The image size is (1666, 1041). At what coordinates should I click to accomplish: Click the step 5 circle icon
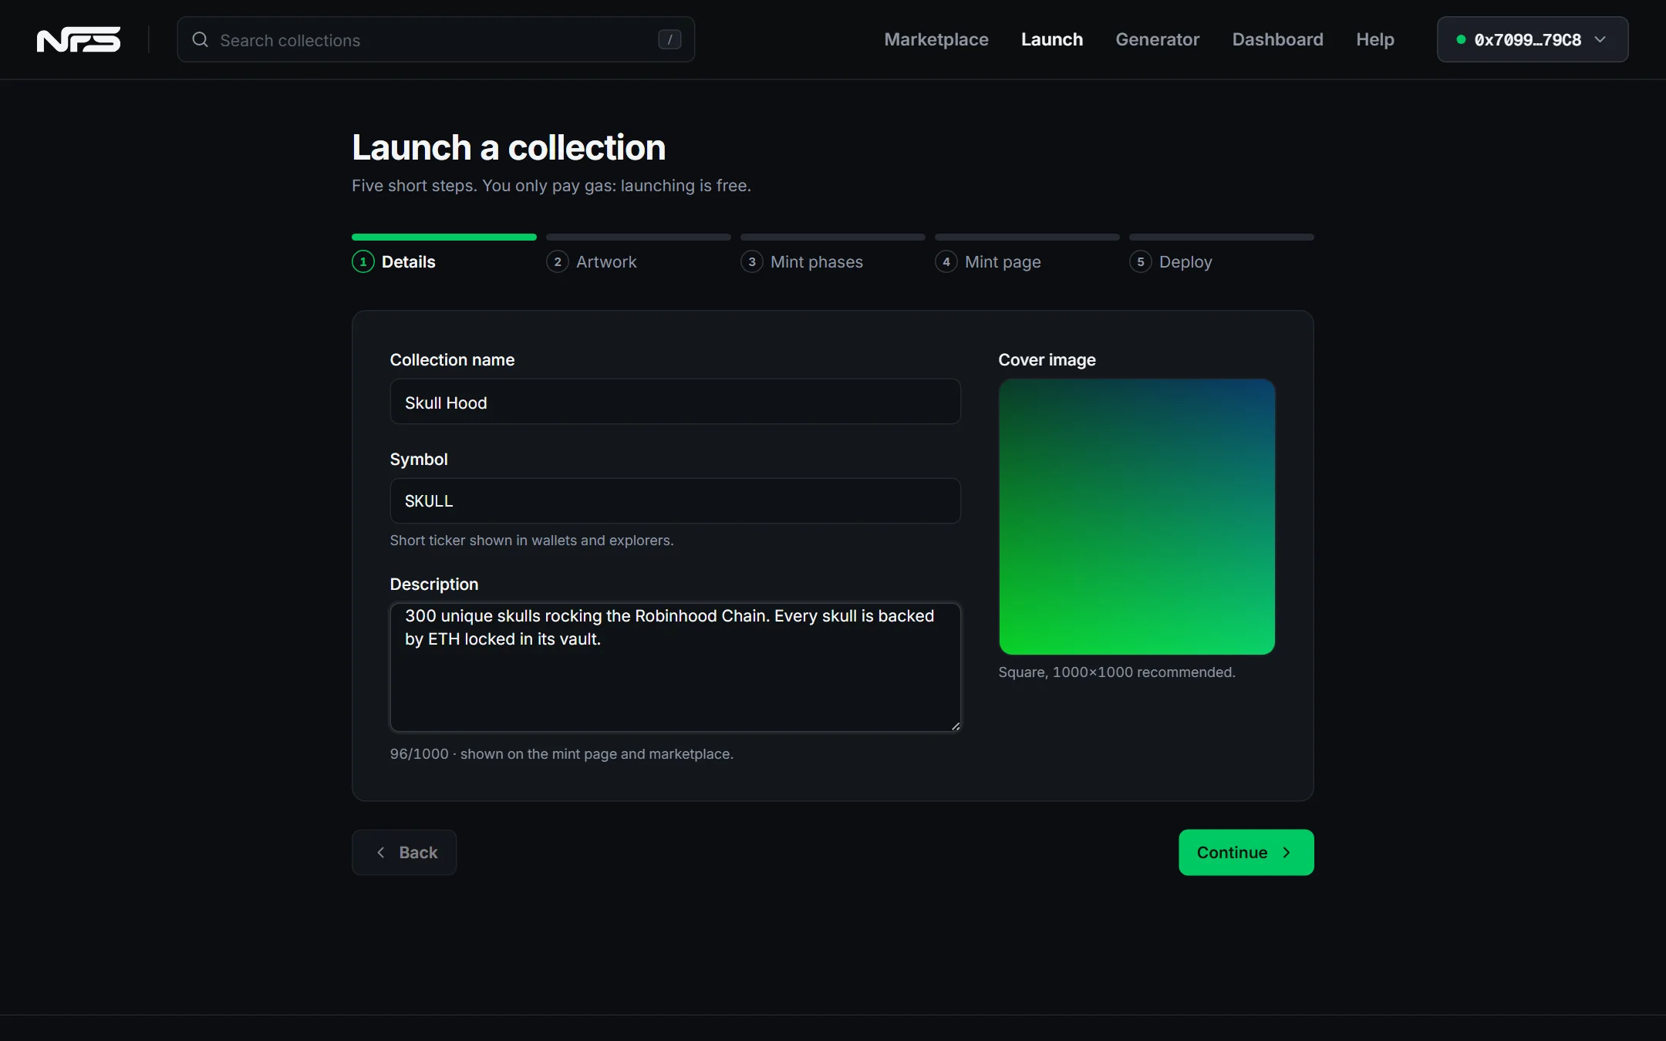1141,262
